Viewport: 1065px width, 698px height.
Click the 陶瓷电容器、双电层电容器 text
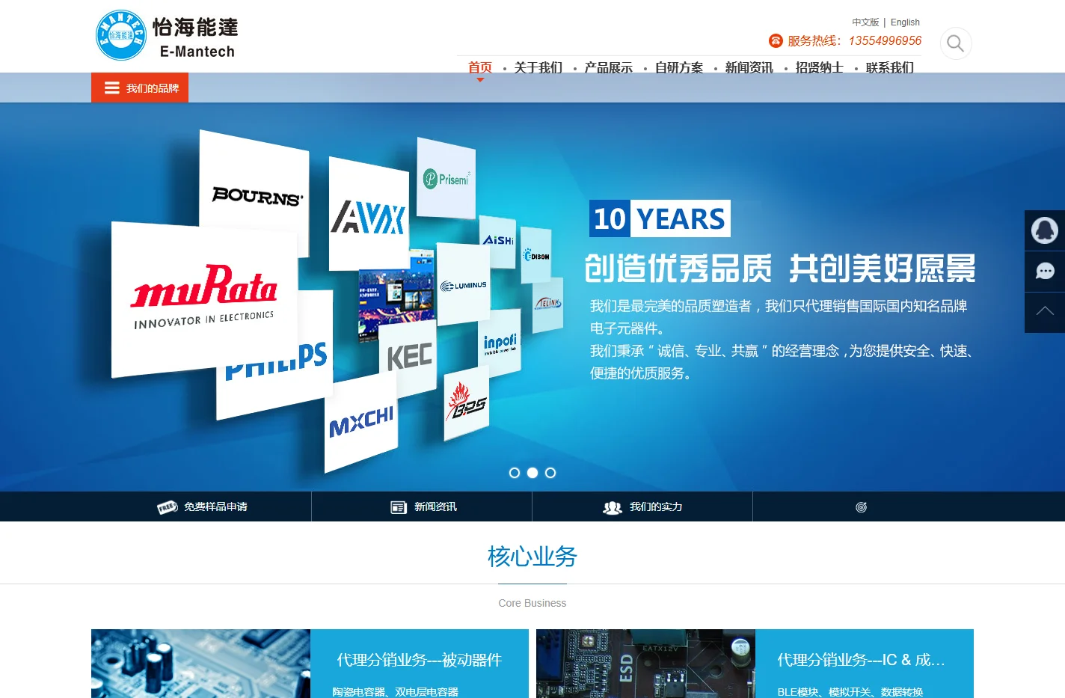395,692
